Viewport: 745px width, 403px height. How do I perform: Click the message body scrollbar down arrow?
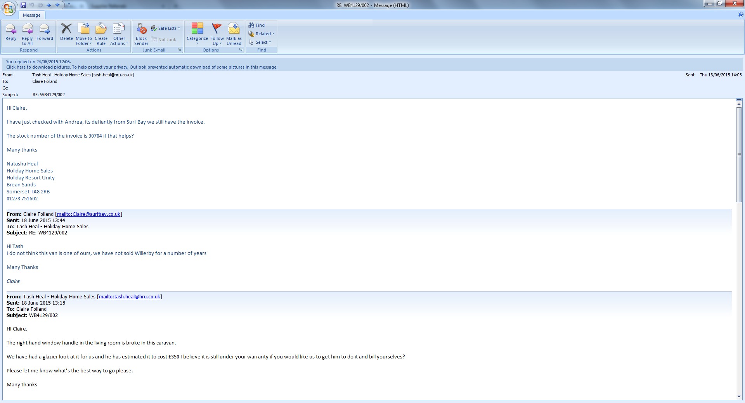[739, 396]
